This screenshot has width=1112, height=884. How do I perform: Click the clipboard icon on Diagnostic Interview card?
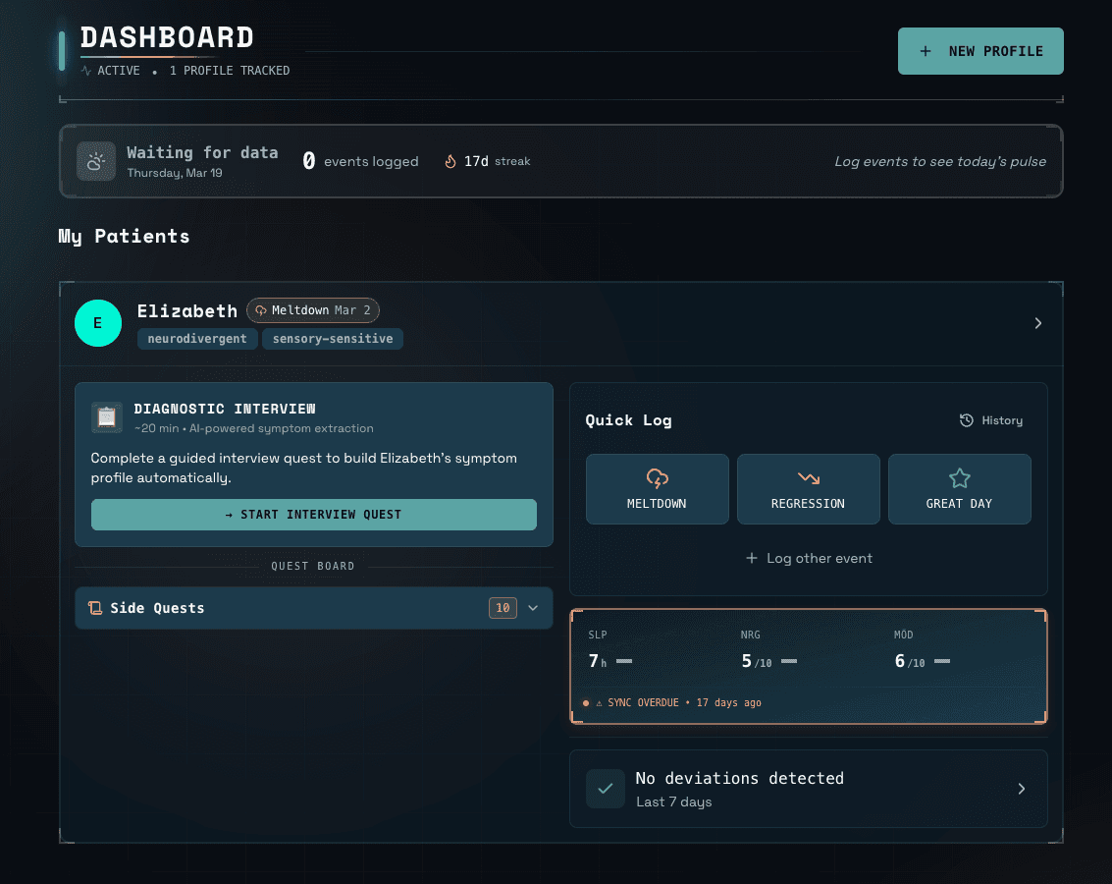pyautogui.click(x=106, y=417)
